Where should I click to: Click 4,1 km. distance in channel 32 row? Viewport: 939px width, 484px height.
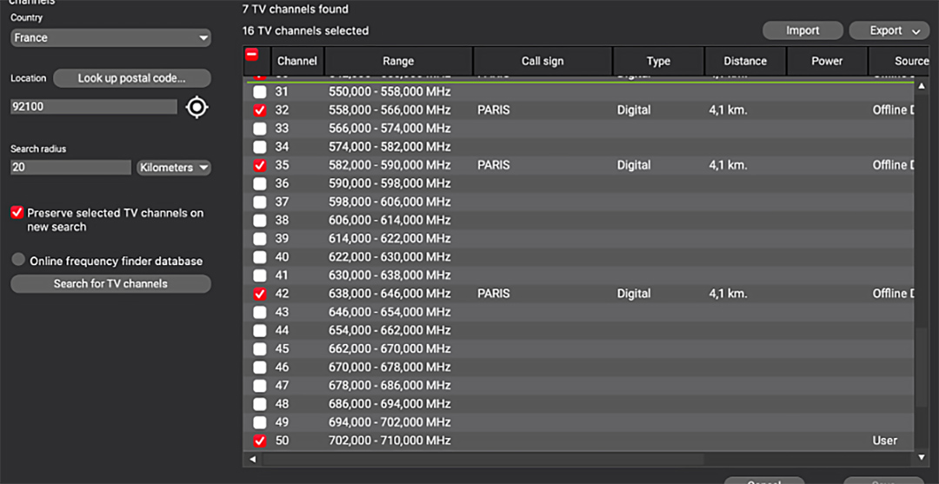click(728, 110)
